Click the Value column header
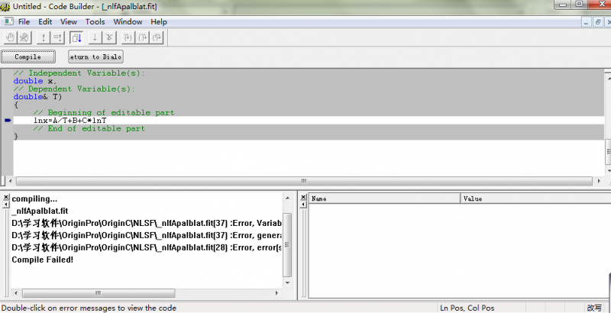The height and width of the screenshot is (313, 611). (535, 198)
